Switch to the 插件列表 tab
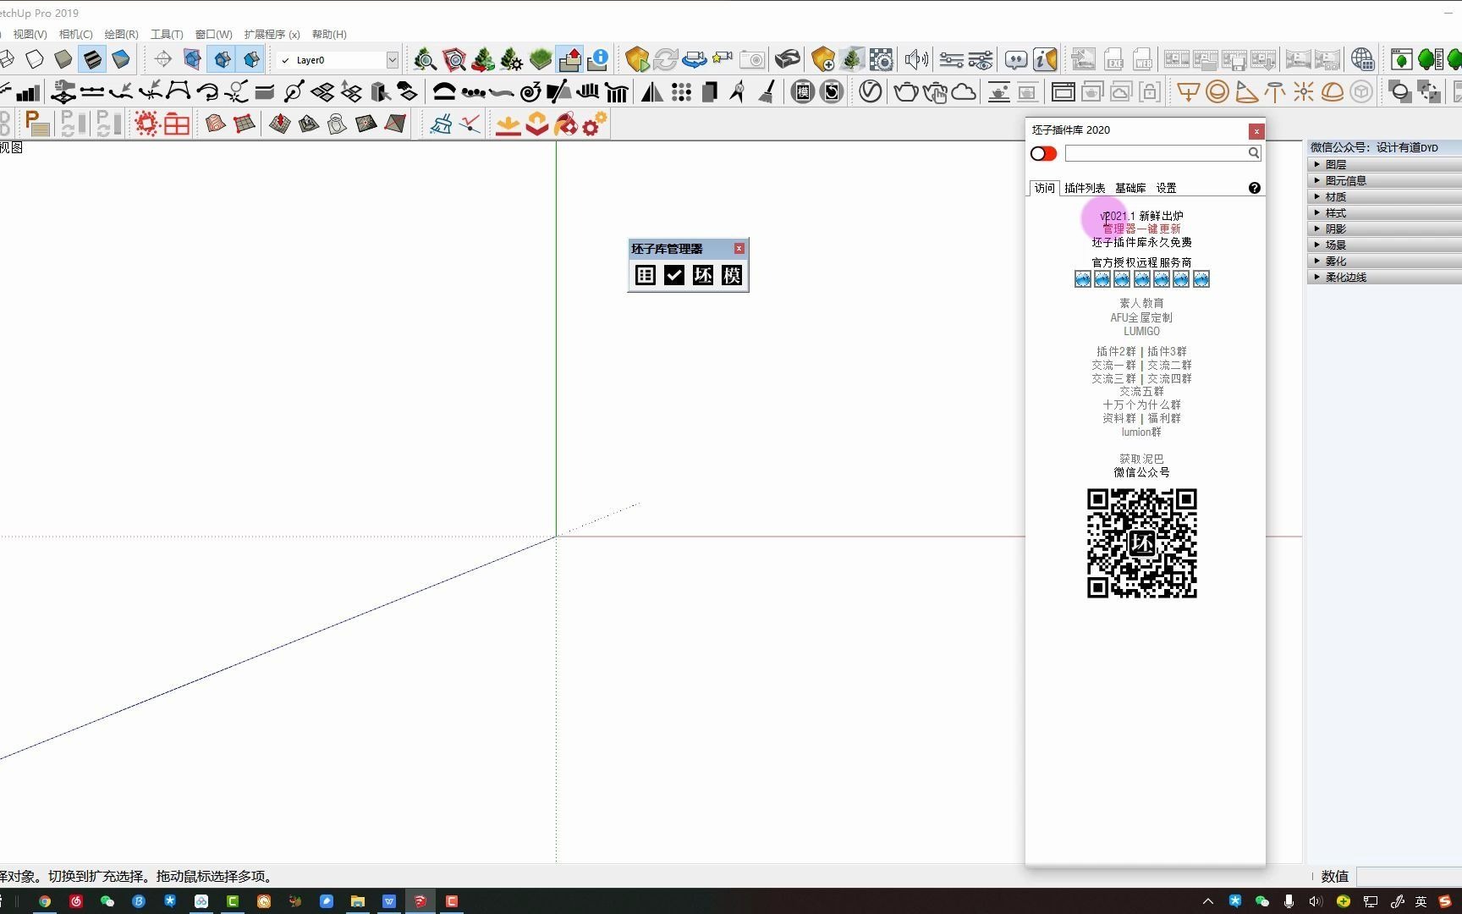This screenshot has width=1462, height=914. (x=1085, y=188)
